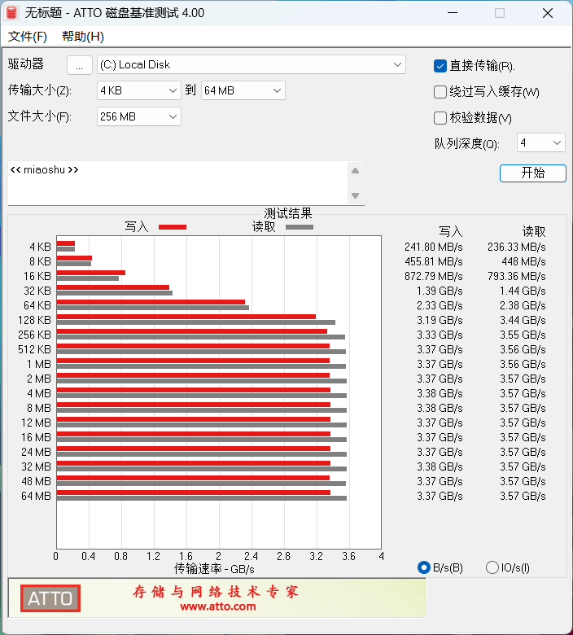Select the IO/s(I) radio button
The height and width of the screenshot is (635, 573).
pyautogui.click(x=492, y=567)
